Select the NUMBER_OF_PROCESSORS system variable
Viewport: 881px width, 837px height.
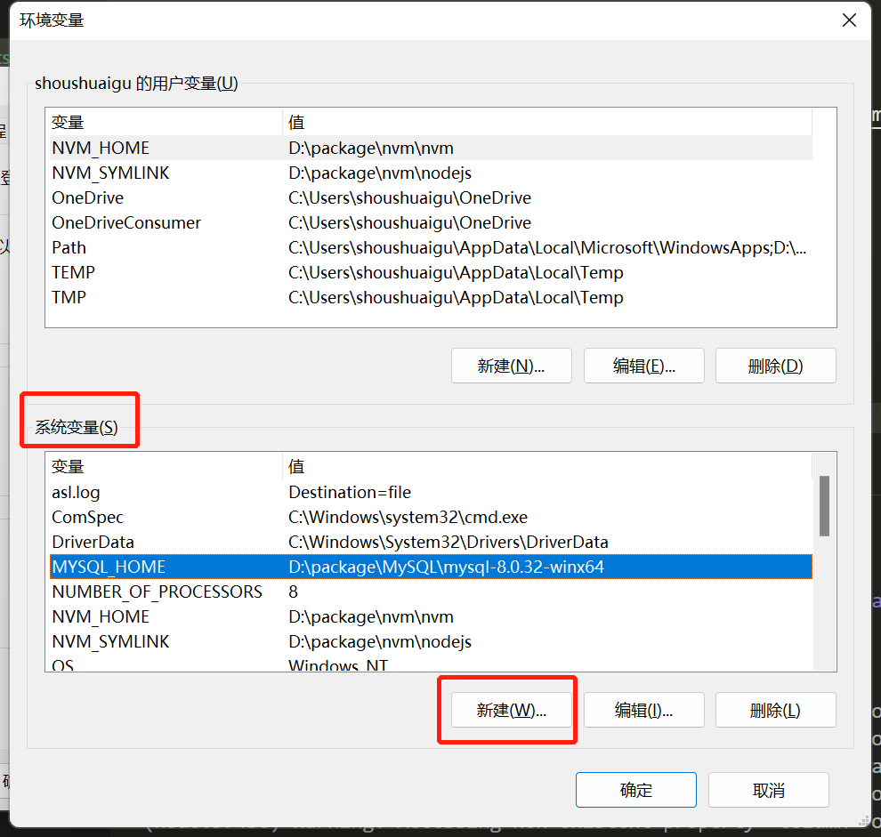[x=157, y=592]
